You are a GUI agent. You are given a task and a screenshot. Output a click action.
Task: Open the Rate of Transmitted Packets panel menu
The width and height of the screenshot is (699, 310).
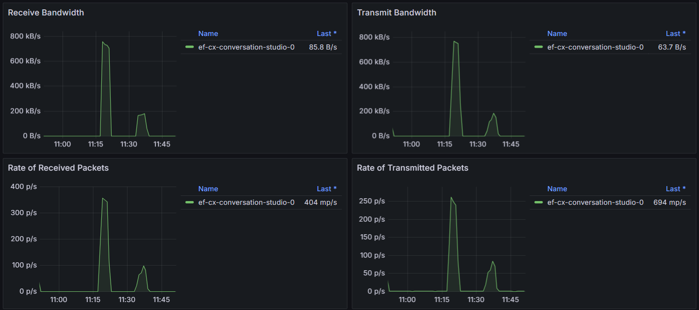(x=412, y=168)
